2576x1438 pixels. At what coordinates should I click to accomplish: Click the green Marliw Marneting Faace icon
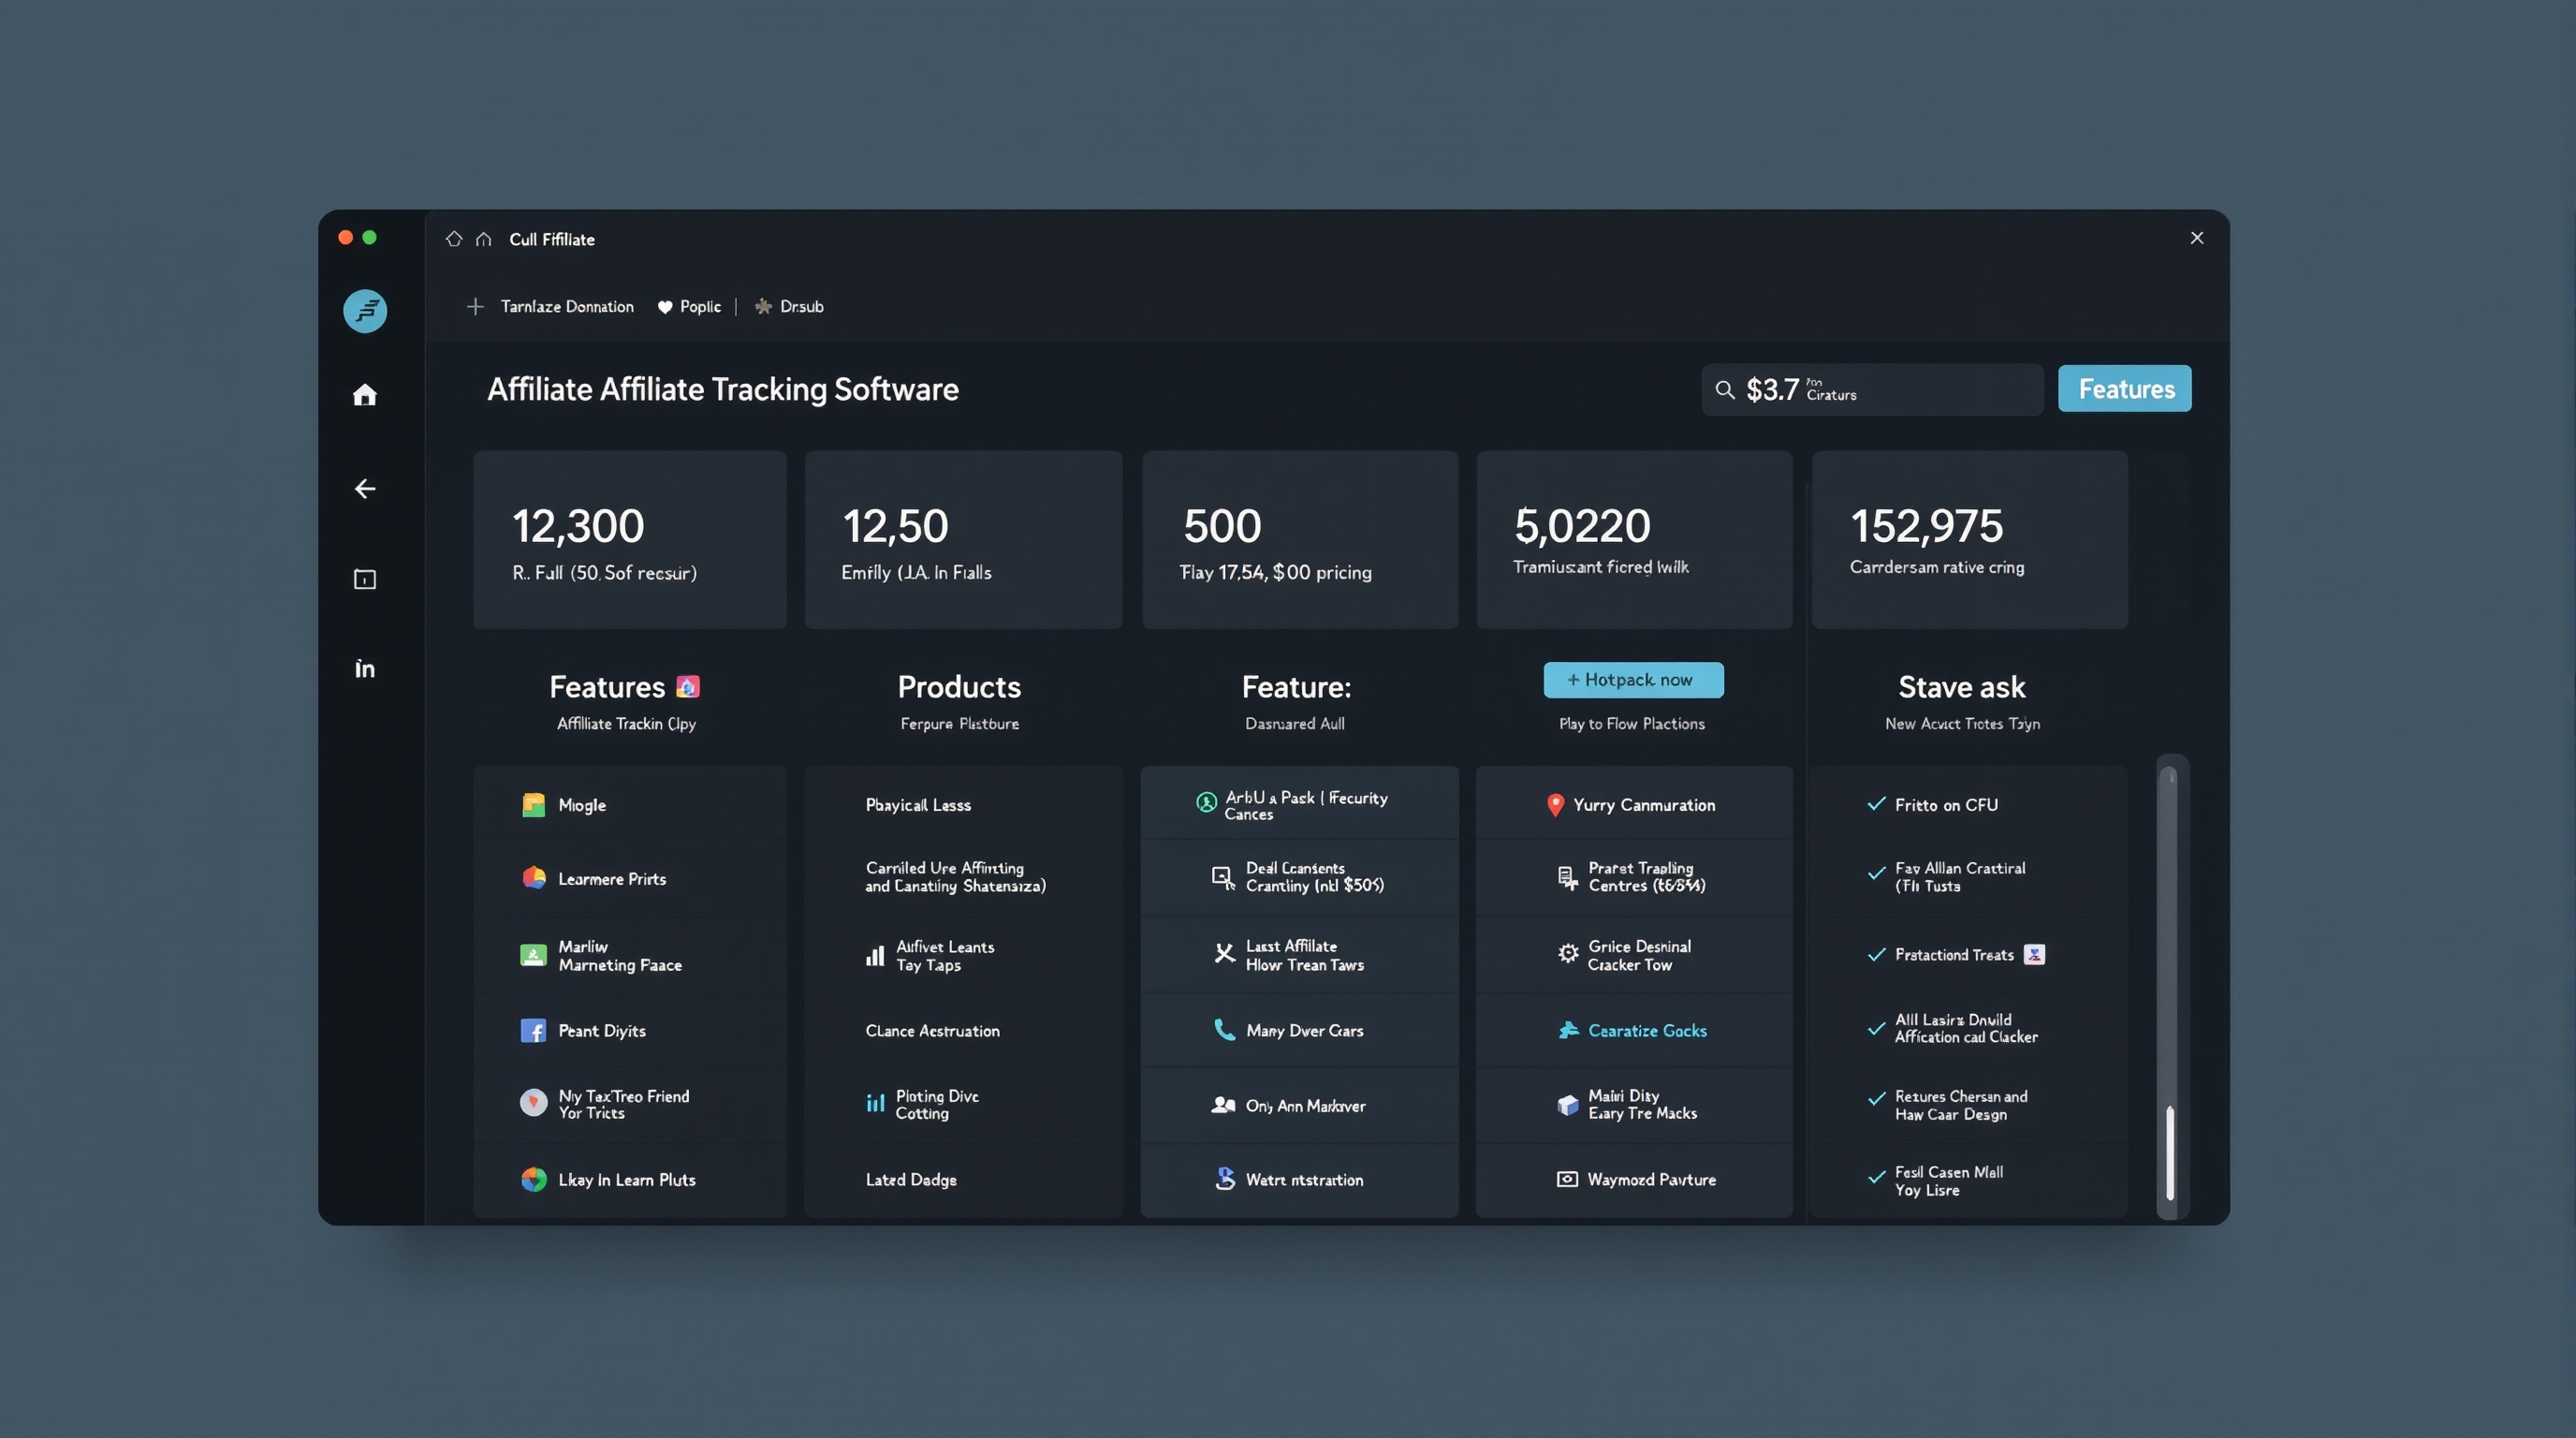534,955
